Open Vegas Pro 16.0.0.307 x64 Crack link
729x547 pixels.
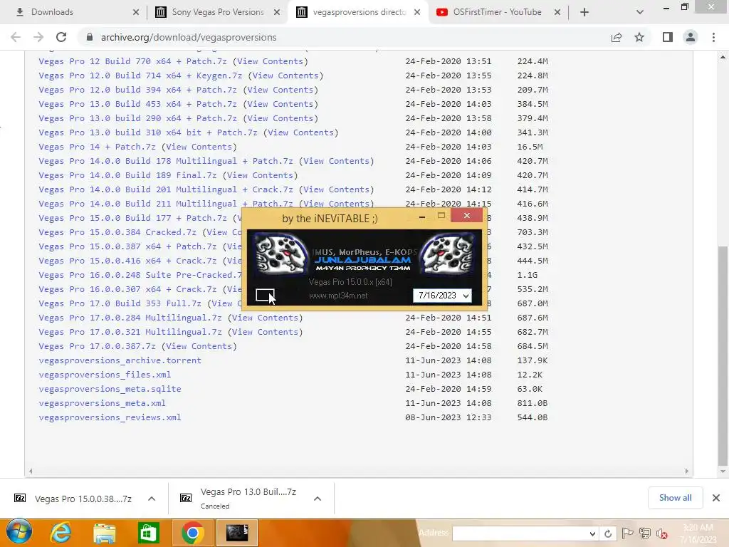point(127,289)
